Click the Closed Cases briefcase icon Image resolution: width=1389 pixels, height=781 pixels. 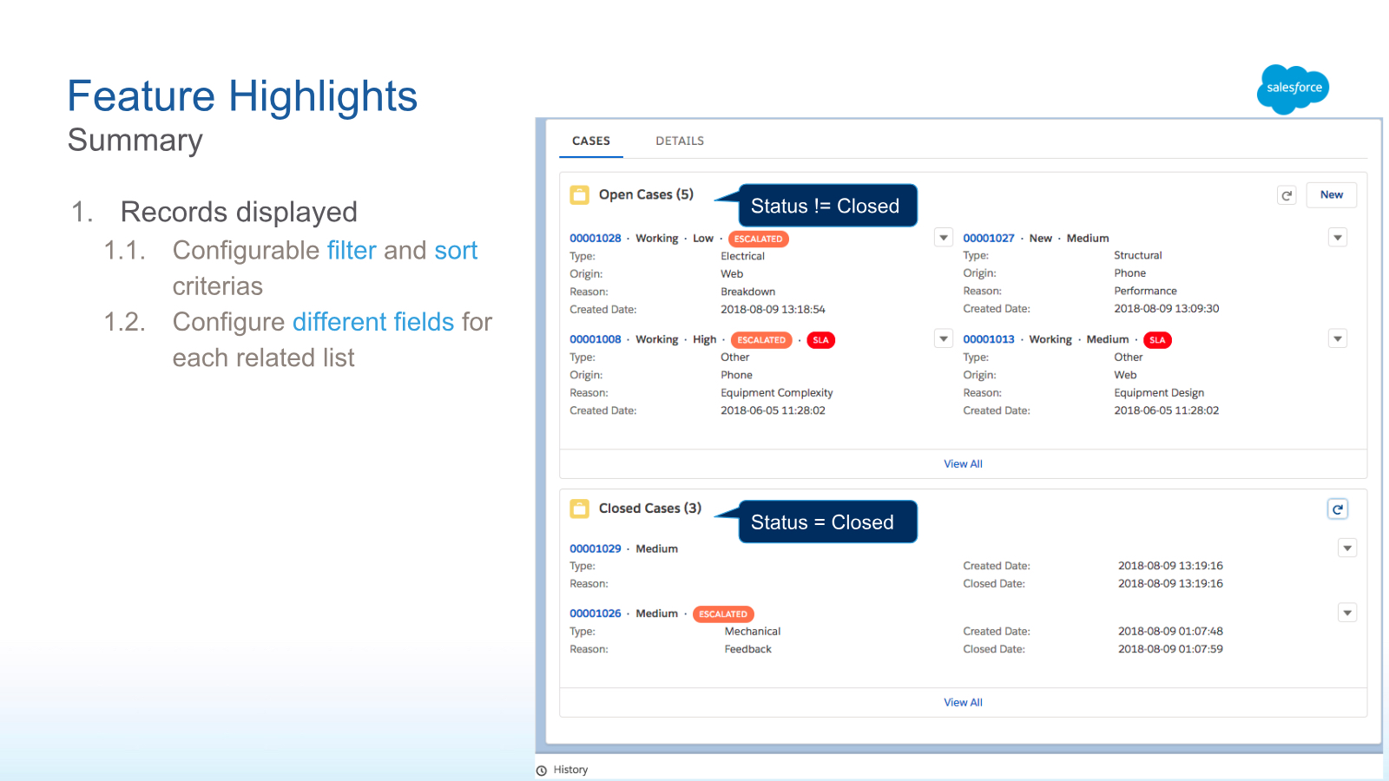[580, 509]
